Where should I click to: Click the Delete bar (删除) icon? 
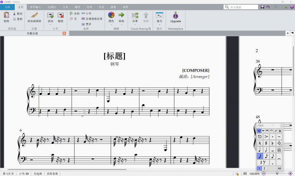point(61,17)
